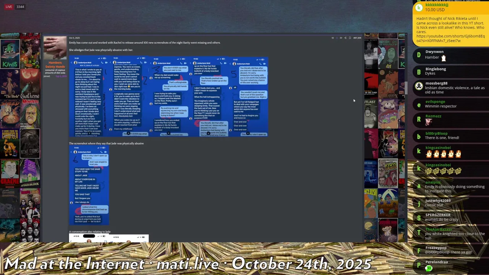Click the Dwynwen chat avatar letter D
The height and width of the screenshot is (275, 489).
[x=419, y=55]
